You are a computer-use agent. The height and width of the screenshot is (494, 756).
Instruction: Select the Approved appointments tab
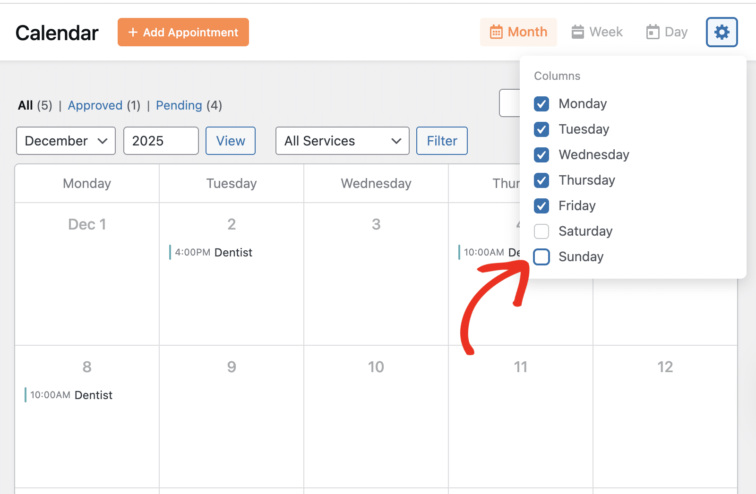tap(95, 105)
